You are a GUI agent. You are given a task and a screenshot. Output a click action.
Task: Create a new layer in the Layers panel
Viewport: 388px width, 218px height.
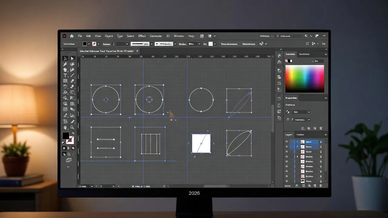(315, 186)
